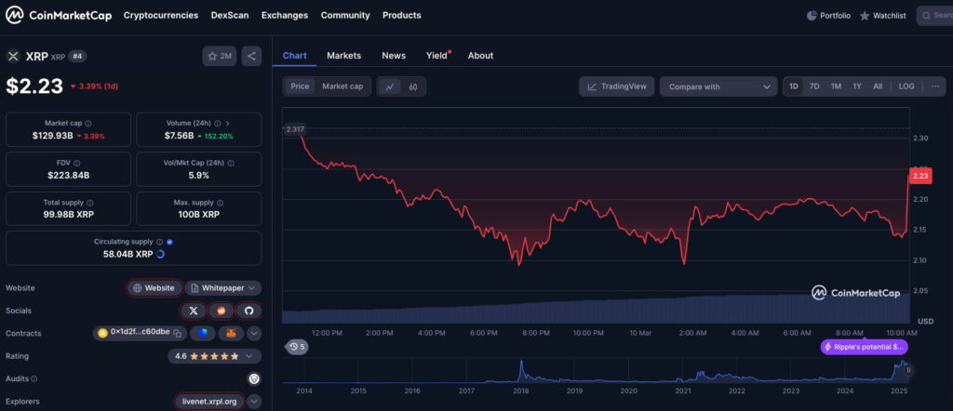Open the Cryptocurrencies menu
The height and width of the screenshot is (411, 953).
tap(160, 15)
